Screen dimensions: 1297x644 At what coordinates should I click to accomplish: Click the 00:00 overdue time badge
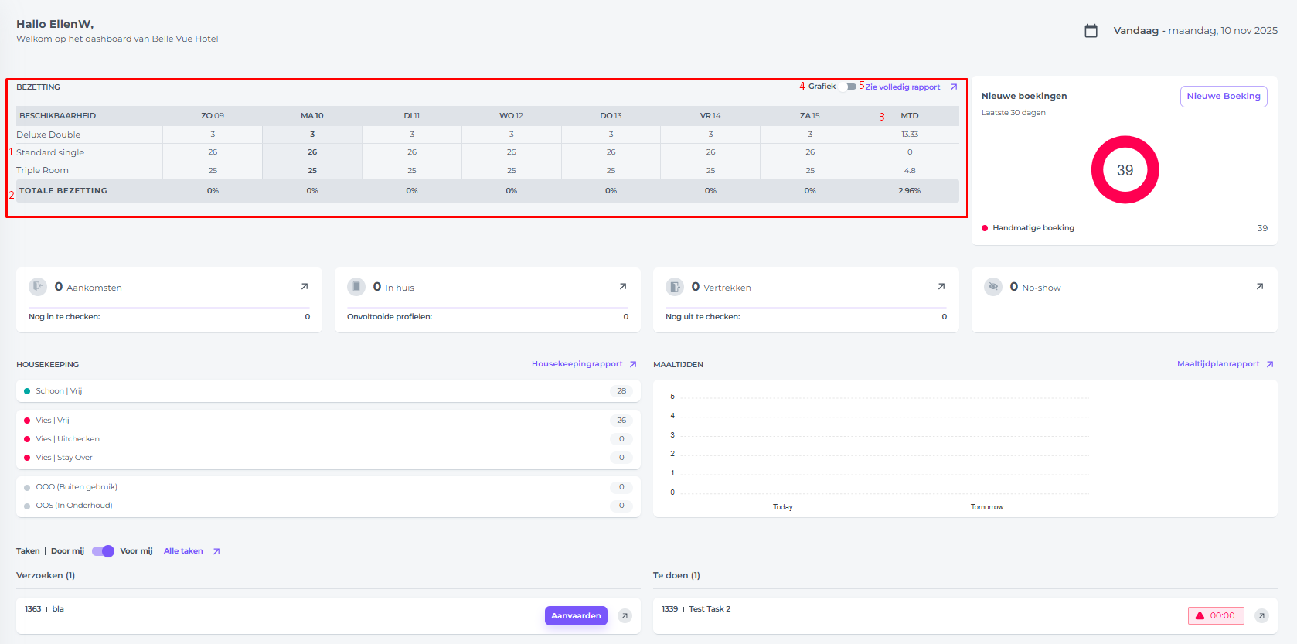pyautogui.click(x=1215, y=616)
